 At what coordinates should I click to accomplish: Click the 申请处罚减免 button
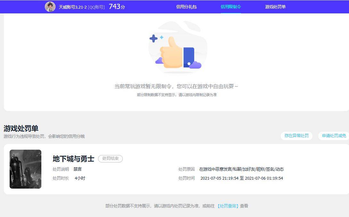point(334,136)
